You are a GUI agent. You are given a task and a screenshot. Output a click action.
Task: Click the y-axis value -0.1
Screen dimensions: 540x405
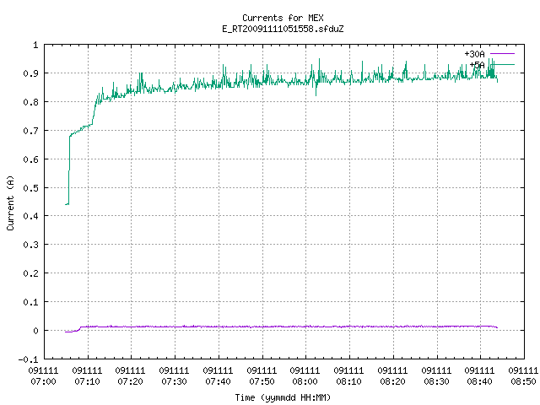(x=28, y=359)
